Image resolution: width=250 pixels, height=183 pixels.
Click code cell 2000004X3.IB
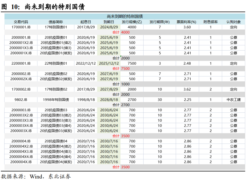coord(21,151)
